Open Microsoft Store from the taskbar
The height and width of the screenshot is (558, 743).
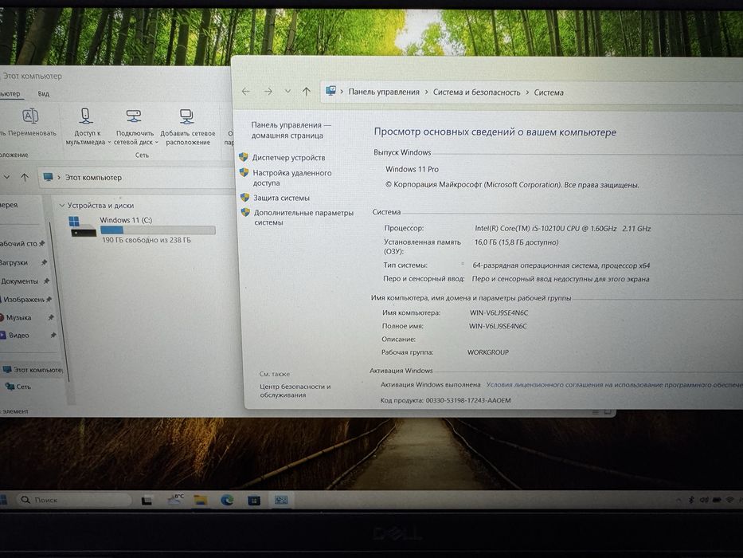click(254, 500)
